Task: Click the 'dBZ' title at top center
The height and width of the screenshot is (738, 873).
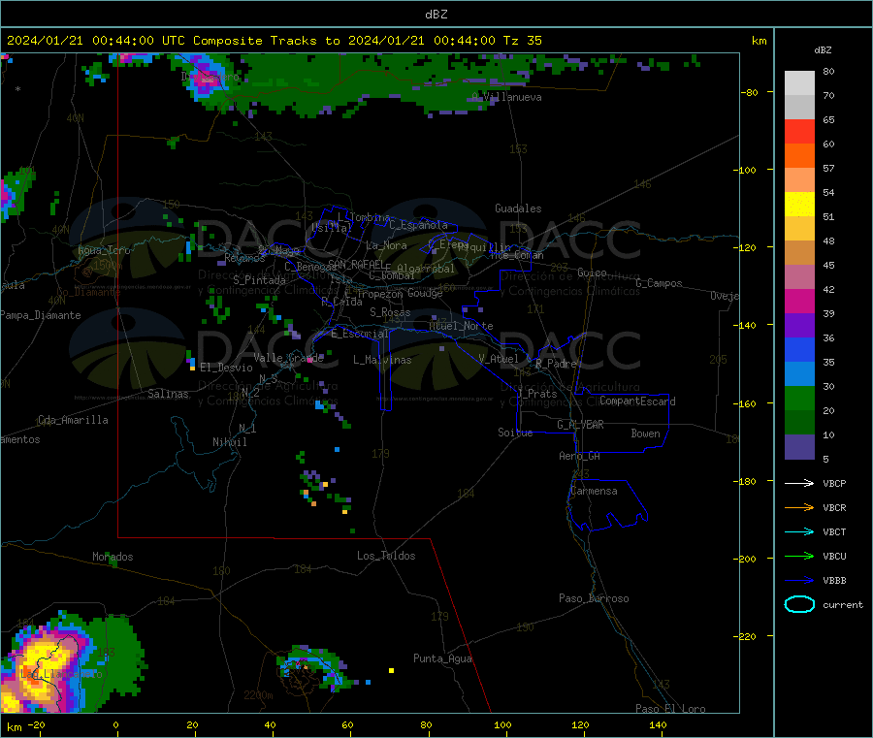Action: click(x=436, y=15)
